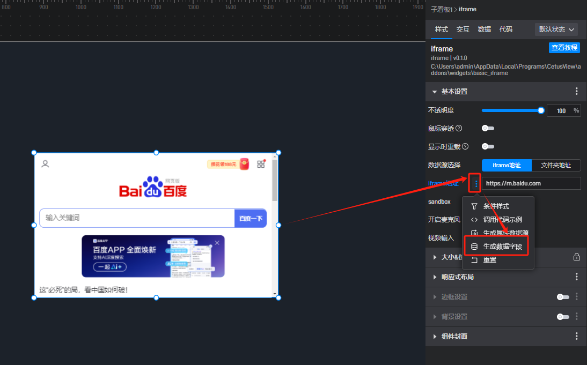Image resolution: width=587 pixels, height=365 pixels.
Task: Click the 百度一下 search button
Action: click(x=251, y=218)
